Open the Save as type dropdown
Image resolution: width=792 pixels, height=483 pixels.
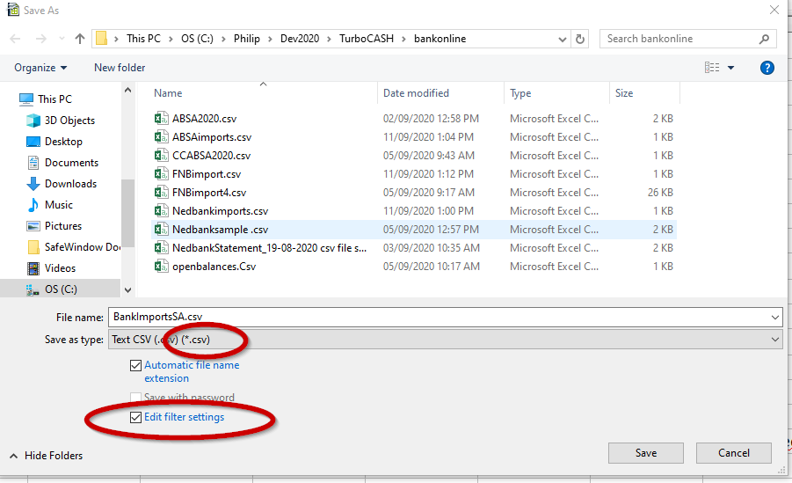click(x=774, y=340)
